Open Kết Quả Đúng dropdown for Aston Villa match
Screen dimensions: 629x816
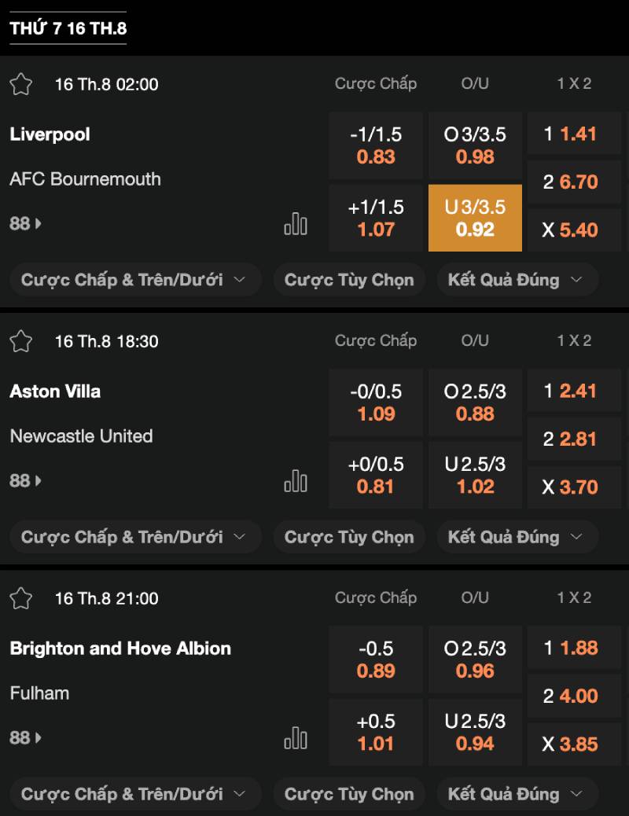[x=516, y=537]
